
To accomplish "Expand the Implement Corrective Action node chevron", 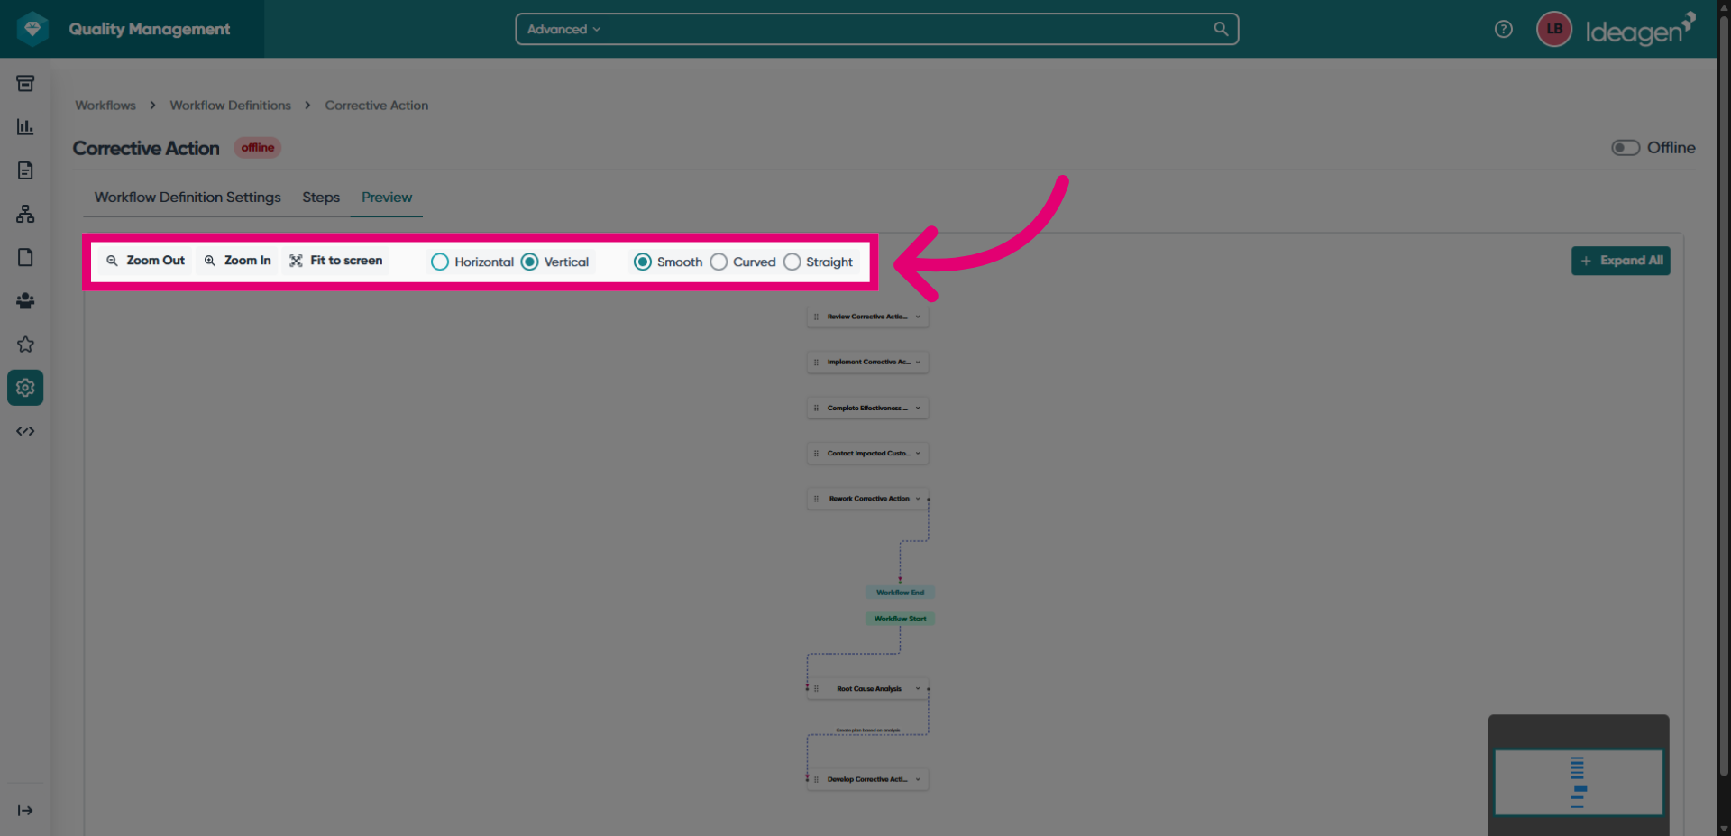I will click(x=918, y=363).
